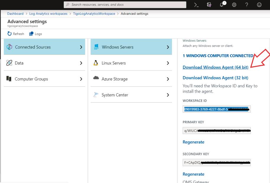Go to Dashboard breadcrumb

(15, 14)
